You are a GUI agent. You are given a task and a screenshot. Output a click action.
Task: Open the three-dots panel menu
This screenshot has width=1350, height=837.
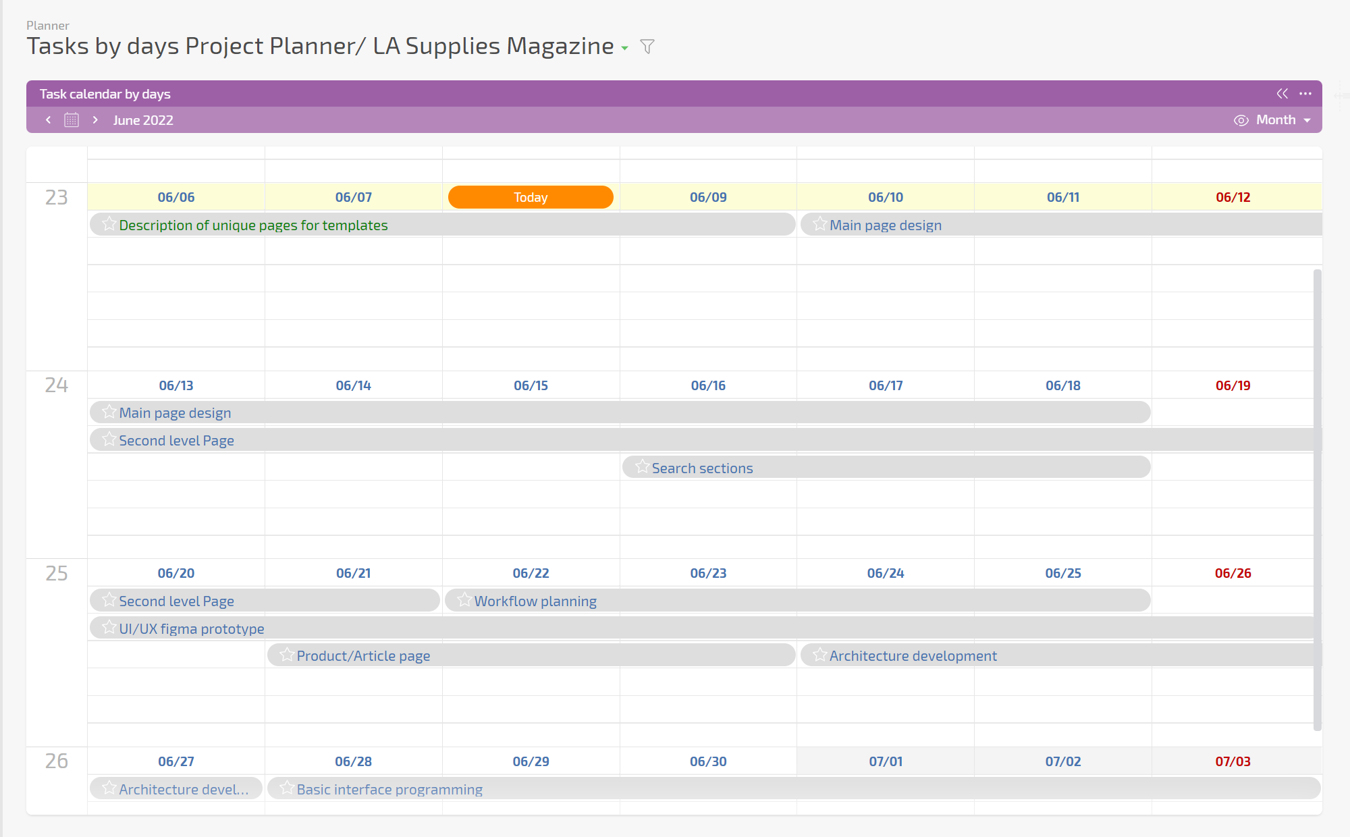[1305, 94]
